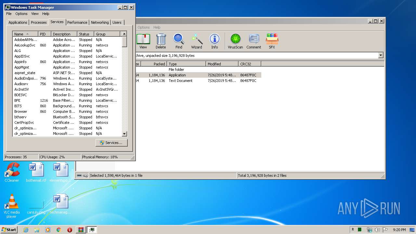Open Action Center flag tray icon
This screenshot has width=416, height=234.
[x=385, y=230]
